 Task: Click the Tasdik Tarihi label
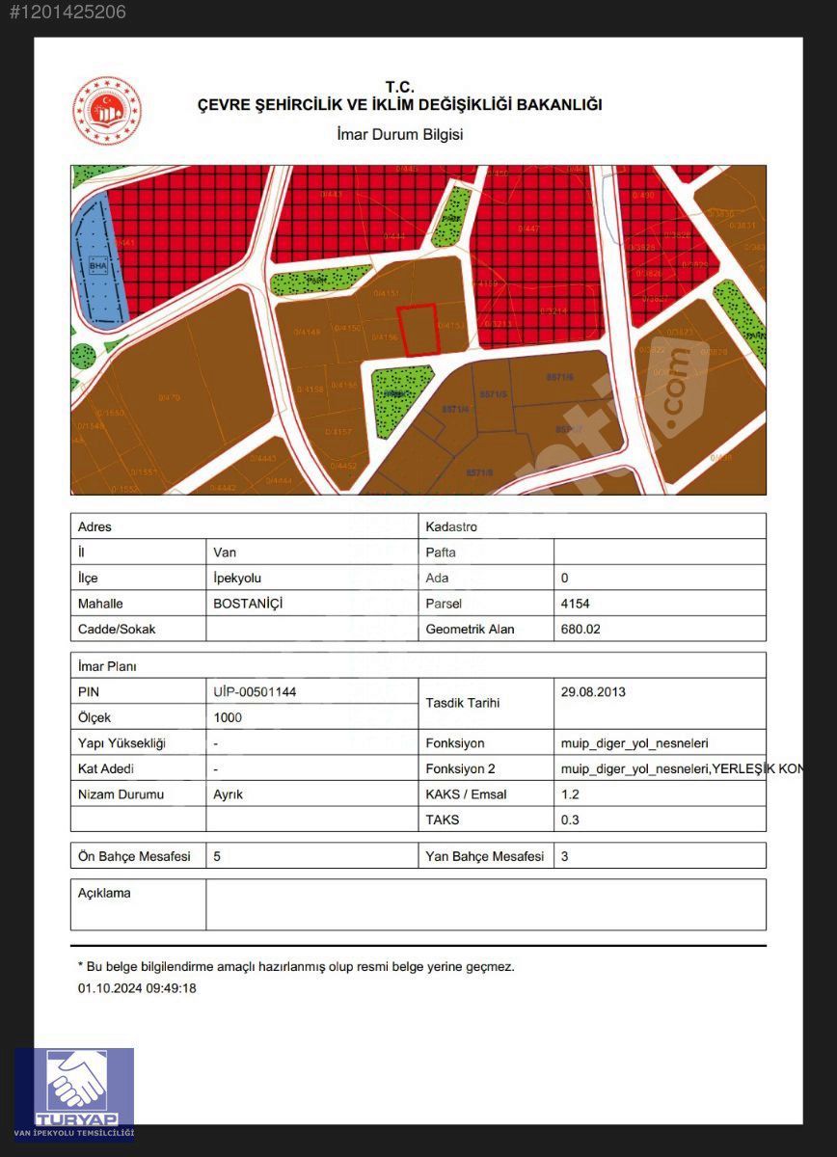coord(463,703)
